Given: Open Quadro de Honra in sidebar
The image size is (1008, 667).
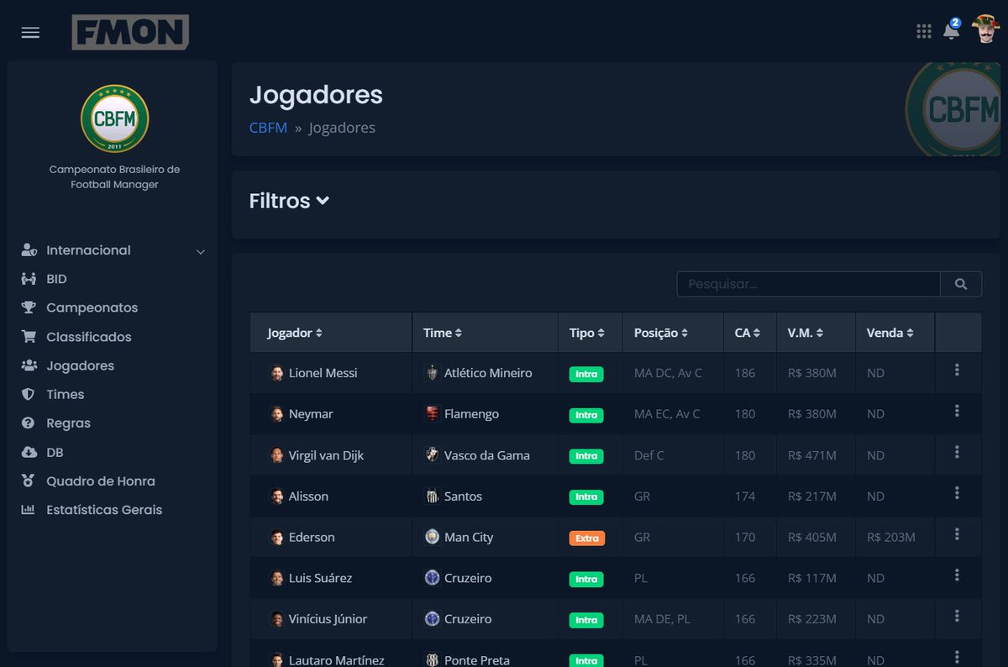Looking at the screenshot, I should click(x=100, y=481).
